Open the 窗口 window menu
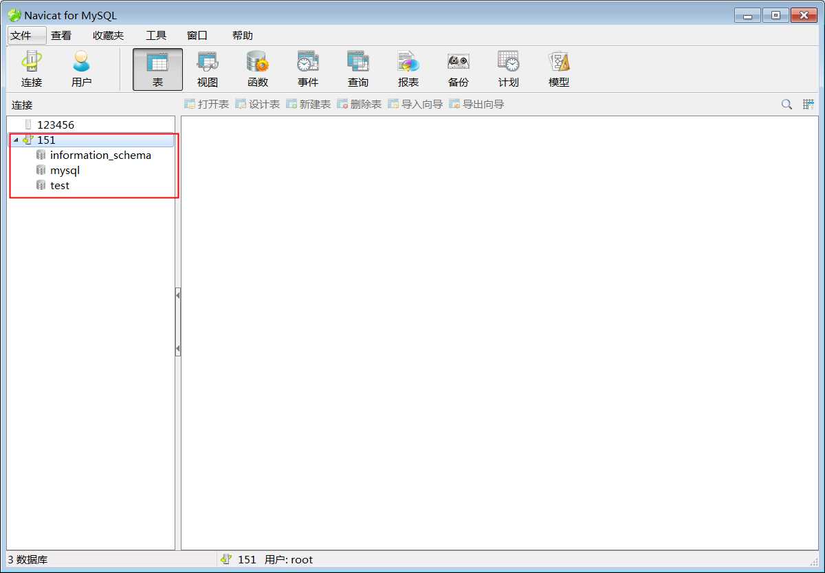This screenshot has width=825, height=573. pyautogui.click(x=197, y=36)
